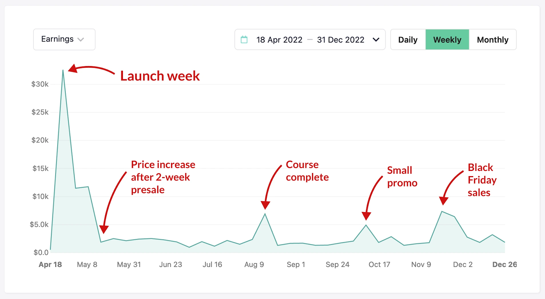Select the active Weekly view tab
Screen dimensions: 545x299
pyautogui.click(x=447, y=40)
